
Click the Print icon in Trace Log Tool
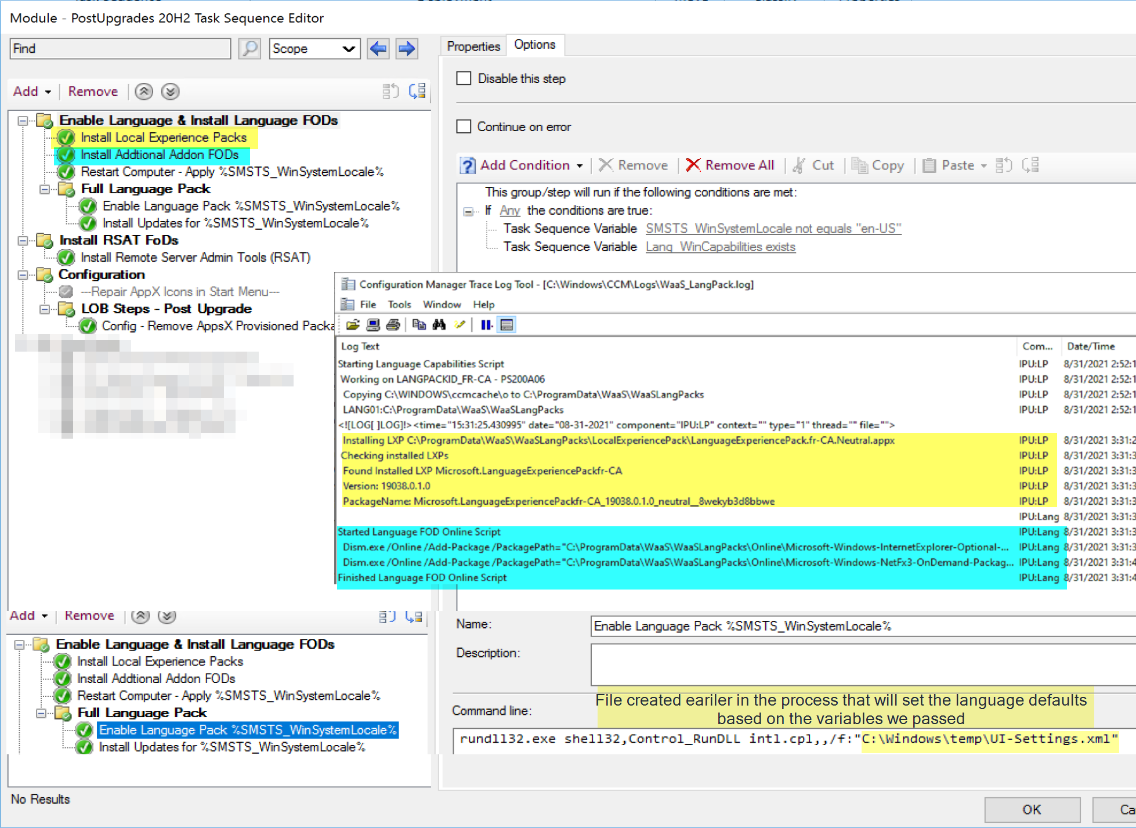coord(393,325)
